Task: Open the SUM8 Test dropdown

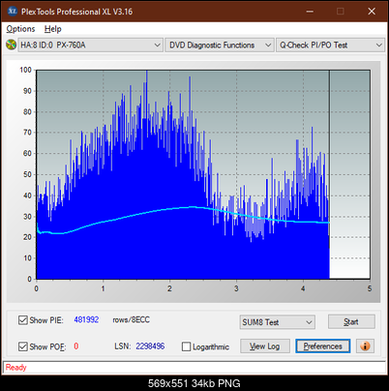Action: click(278, 322)
